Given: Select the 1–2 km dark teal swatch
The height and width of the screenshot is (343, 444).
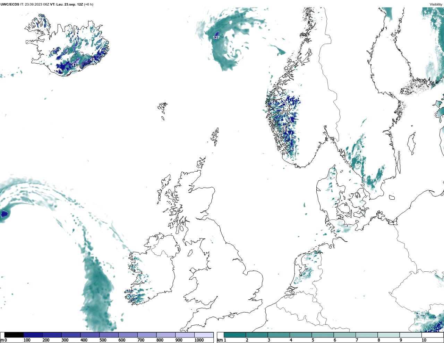Looking at the screenshot, I should 235,335.
